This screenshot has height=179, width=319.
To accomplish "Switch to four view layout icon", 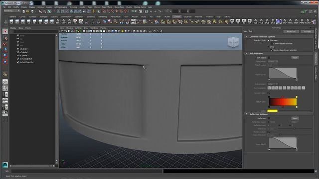I will pos(5,88).
